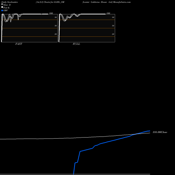Click the 100 level label on FAST chart
Viewport: 175px width, 175px height.
coord(51,13)
